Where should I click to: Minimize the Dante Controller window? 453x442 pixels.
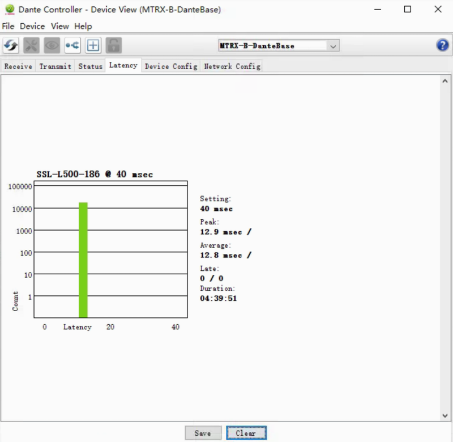click(x=378, y=9)
